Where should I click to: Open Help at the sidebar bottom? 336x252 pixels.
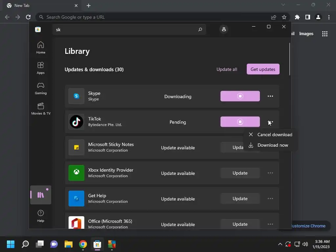coord(40,216)
